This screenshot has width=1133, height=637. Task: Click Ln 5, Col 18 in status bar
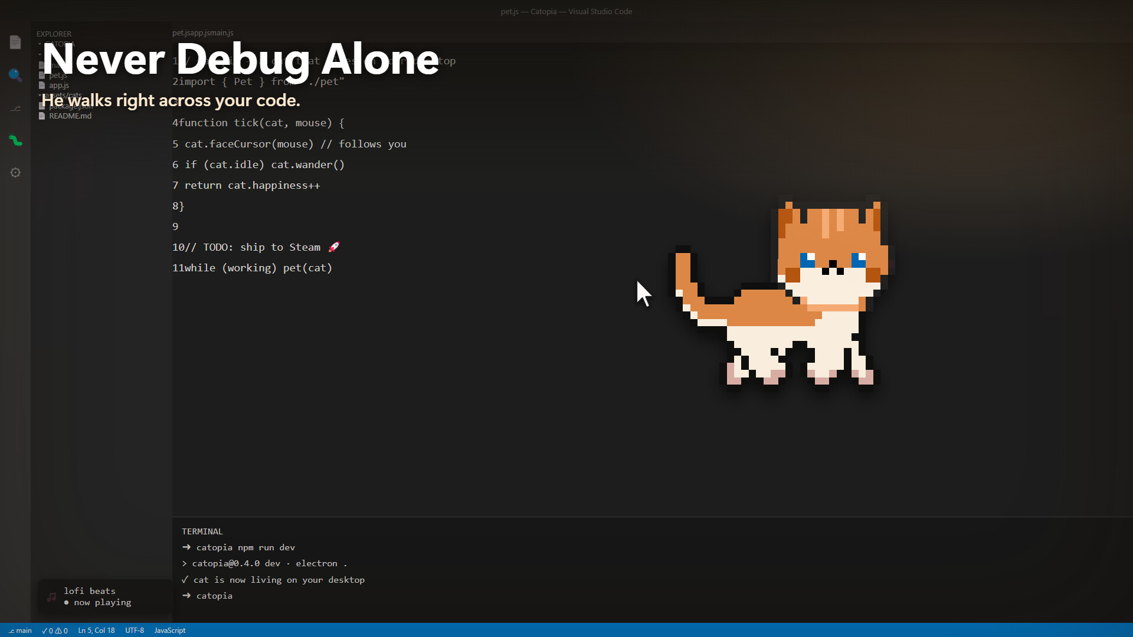pos(96,631)
